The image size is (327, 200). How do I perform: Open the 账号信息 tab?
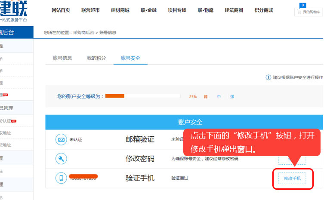click(x=62, y=58)
